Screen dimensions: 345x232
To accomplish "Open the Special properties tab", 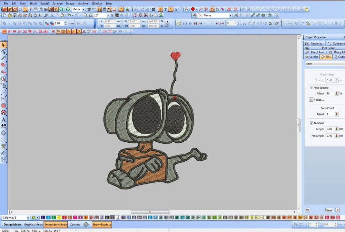I will pyautogui.click(x=312, y=57).
